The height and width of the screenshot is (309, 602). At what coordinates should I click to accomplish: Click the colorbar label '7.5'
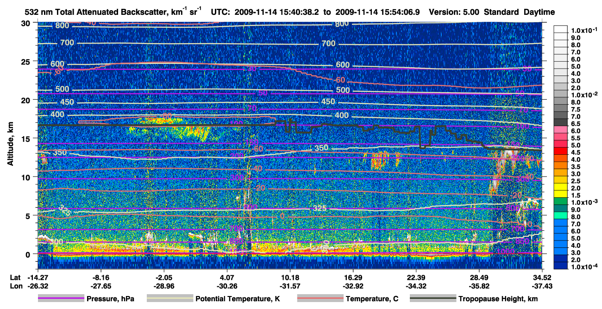point(577,109)
